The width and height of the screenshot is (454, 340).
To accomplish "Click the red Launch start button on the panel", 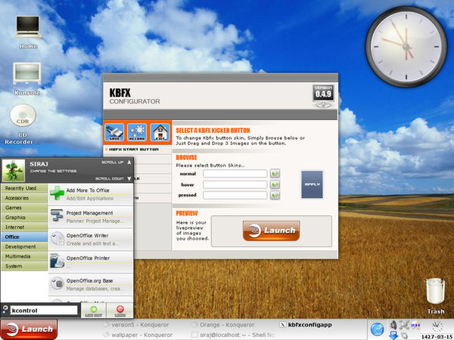I will pos(29,329).
